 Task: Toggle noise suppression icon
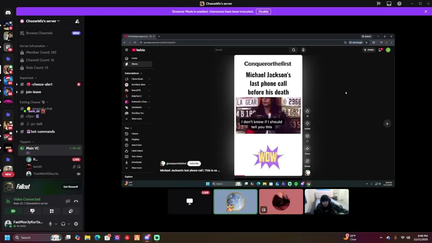coord(68,201)
